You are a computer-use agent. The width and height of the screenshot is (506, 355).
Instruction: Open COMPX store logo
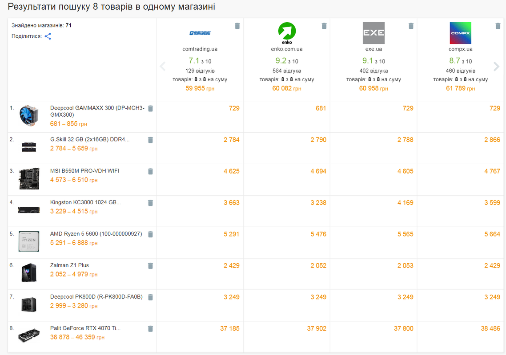(461, 33)
